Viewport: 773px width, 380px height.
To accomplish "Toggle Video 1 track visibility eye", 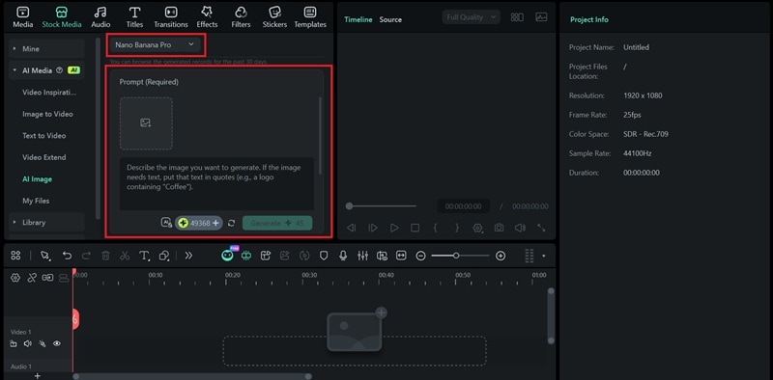I will click(57, 343).
